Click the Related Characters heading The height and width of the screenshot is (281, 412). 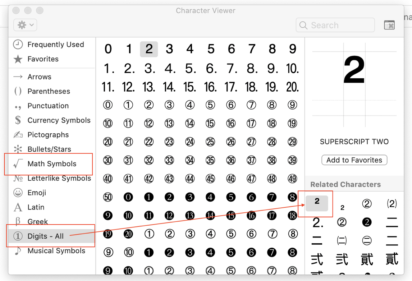(345, 184)
